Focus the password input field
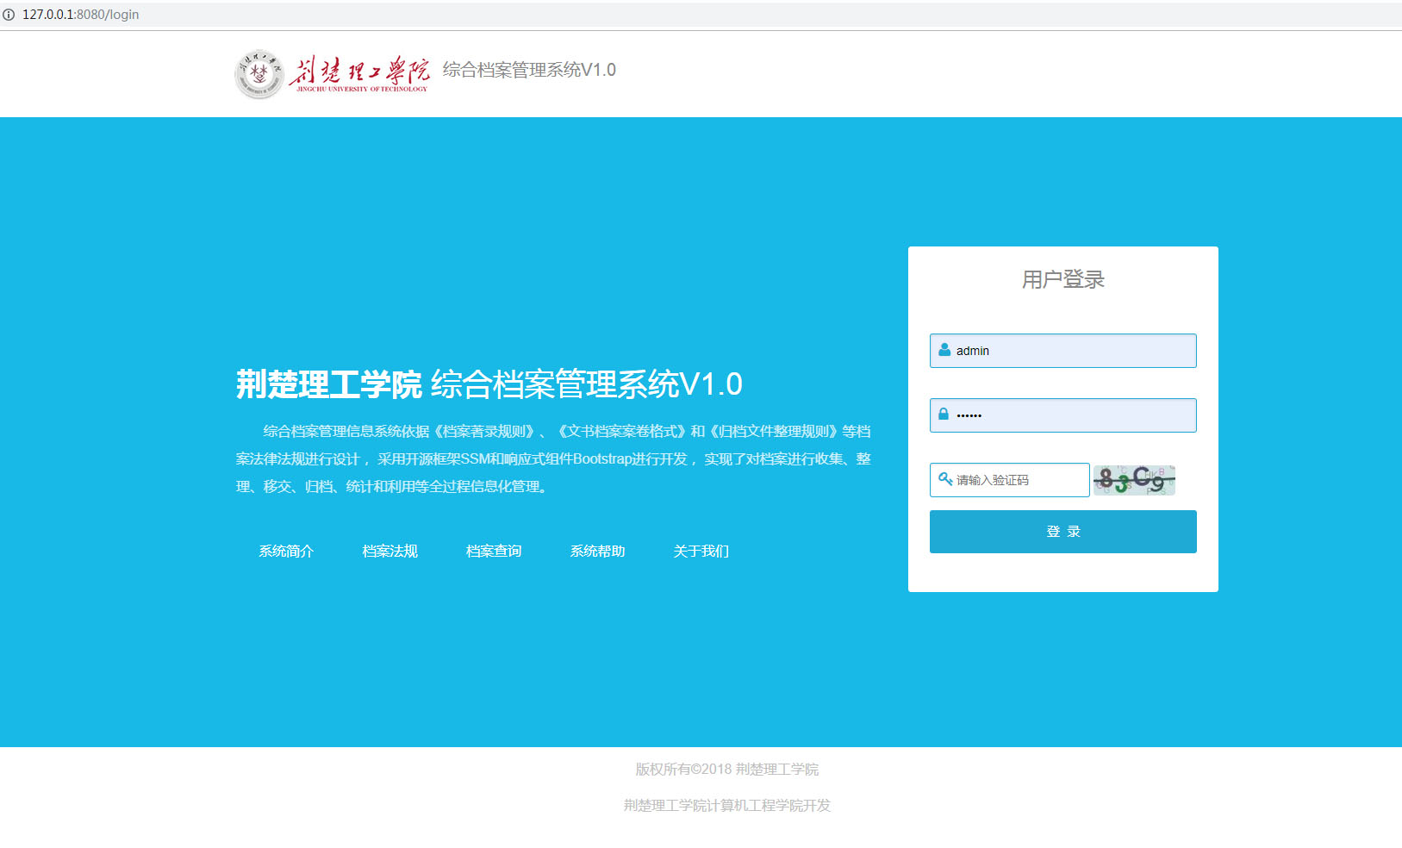 (1063, 415)
